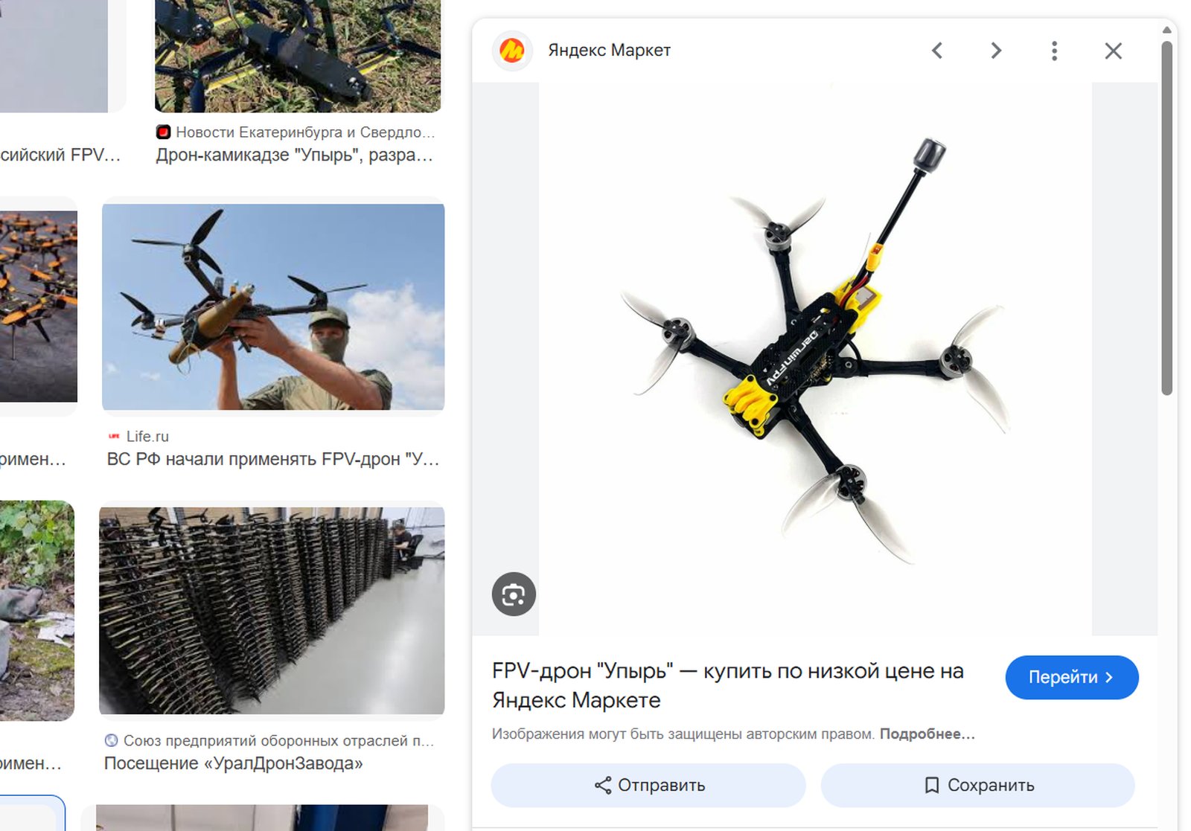Open the Дрон-камикадзе "Упырь" result title

coord(294,155)
